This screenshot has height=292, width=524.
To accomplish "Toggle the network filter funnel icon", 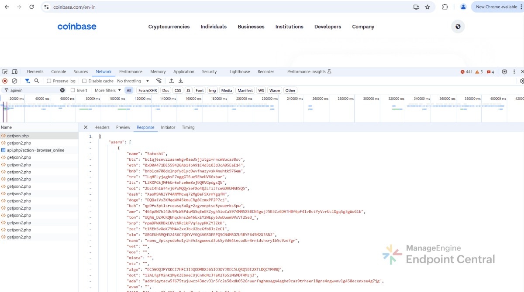I will (x=27, y=81).
